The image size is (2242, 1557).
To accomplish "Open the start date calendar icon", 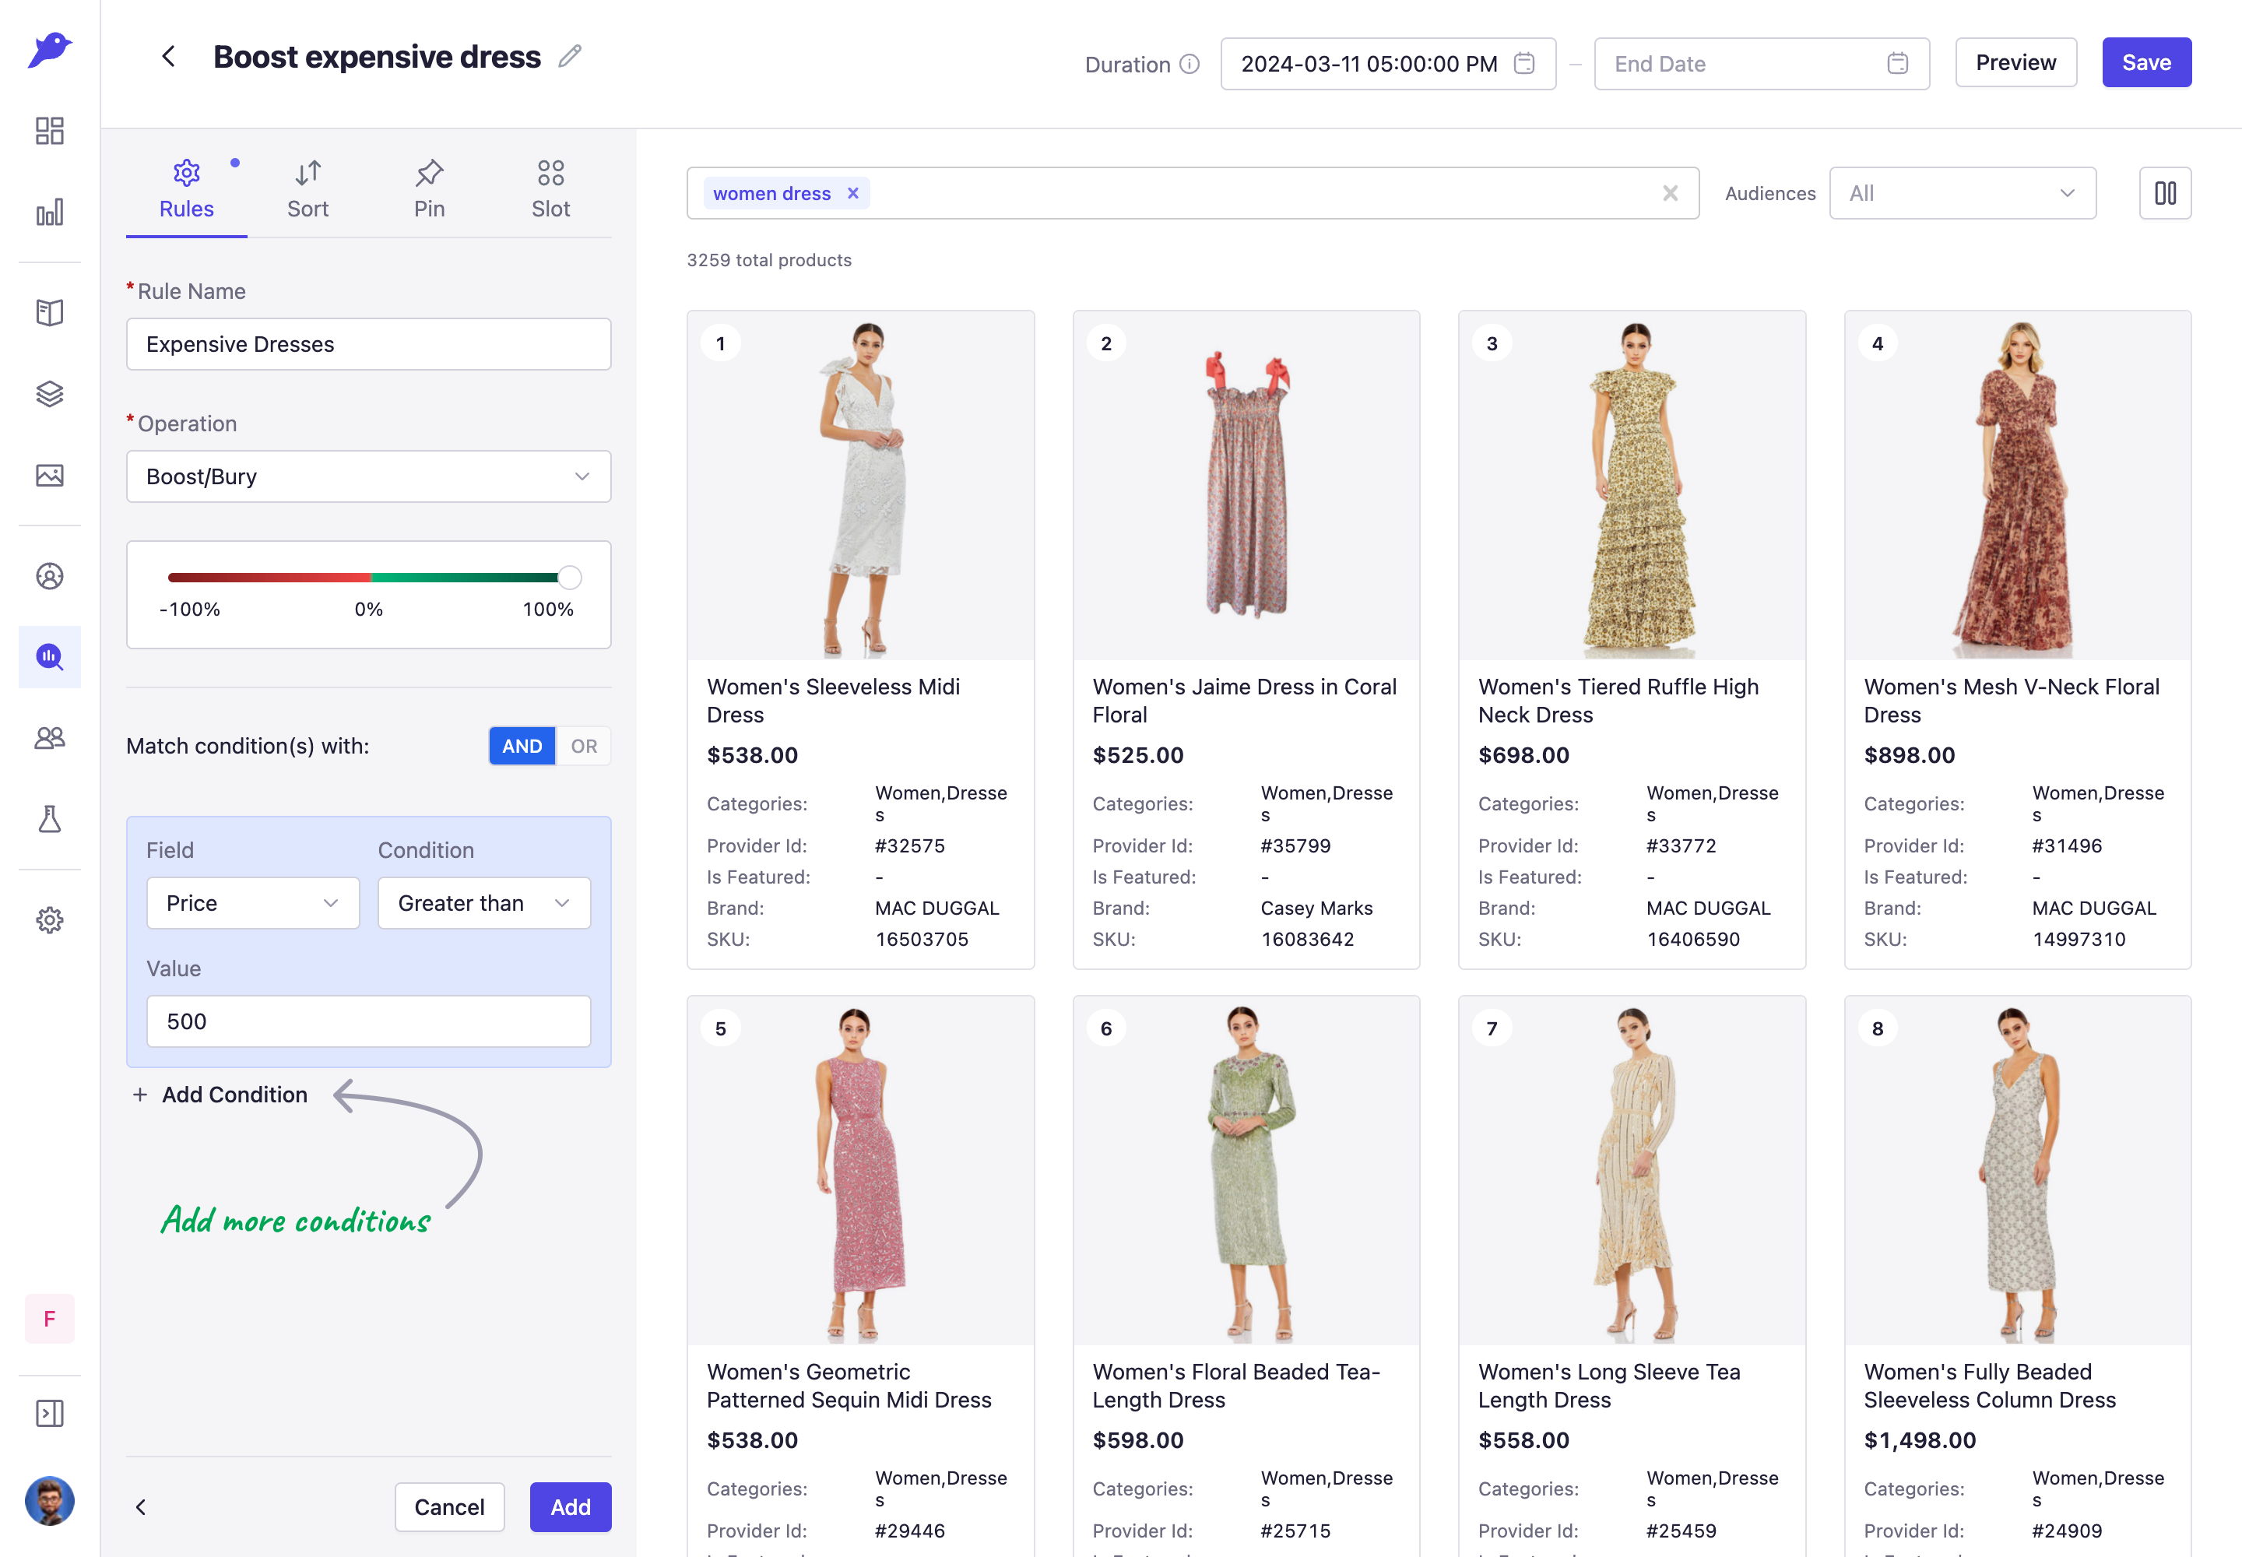I will click(x=1524, y=63).
